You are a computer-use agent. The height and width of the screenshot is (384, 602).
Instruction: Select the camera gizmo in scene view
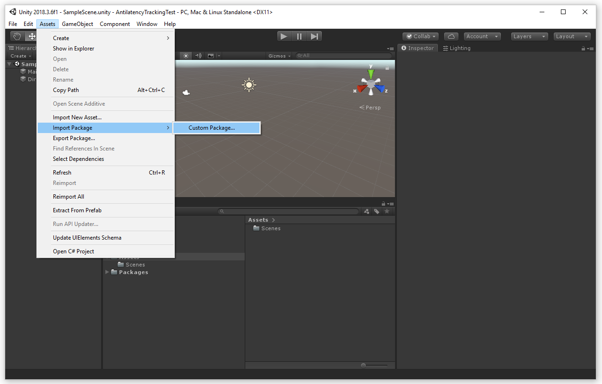[186, 92]
